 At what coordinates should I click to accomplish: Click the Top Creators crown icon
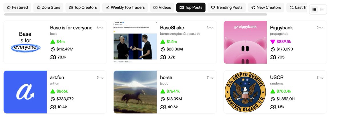coord(71,7)
